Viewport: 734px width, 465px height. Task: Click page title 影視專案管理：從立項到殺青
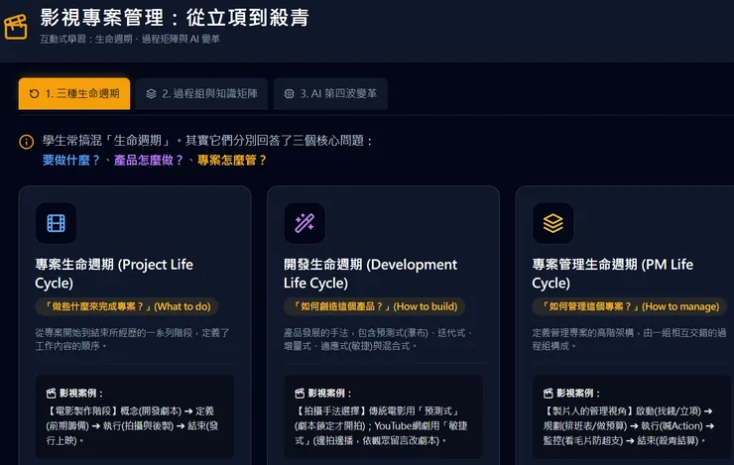[175, 18]
